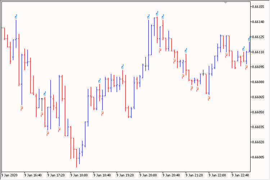Click the '9 Jan 20:40' time label
Viewport: 270px width, 180px height.
[171, 175]
